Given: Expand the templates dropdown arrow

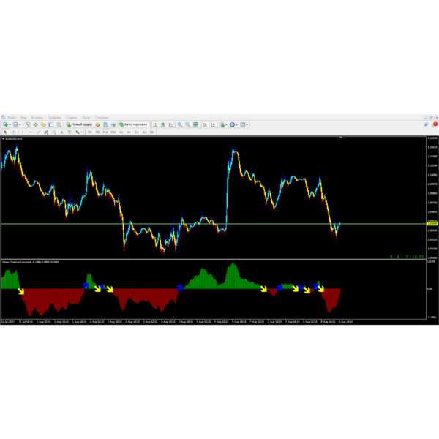Looking at the screenshot, I should 247,125.
